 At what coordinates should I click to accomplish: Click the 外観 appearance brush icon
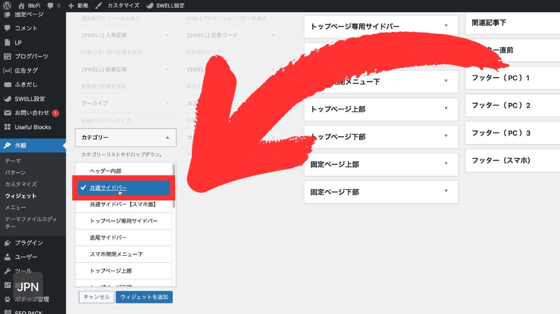coord(7,145)
